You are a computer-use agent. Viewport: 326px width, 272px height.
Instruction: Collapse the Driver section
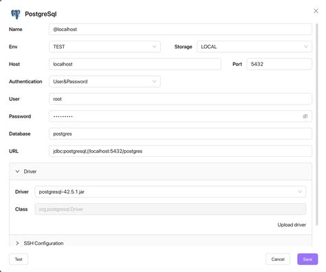click(160, 171)
